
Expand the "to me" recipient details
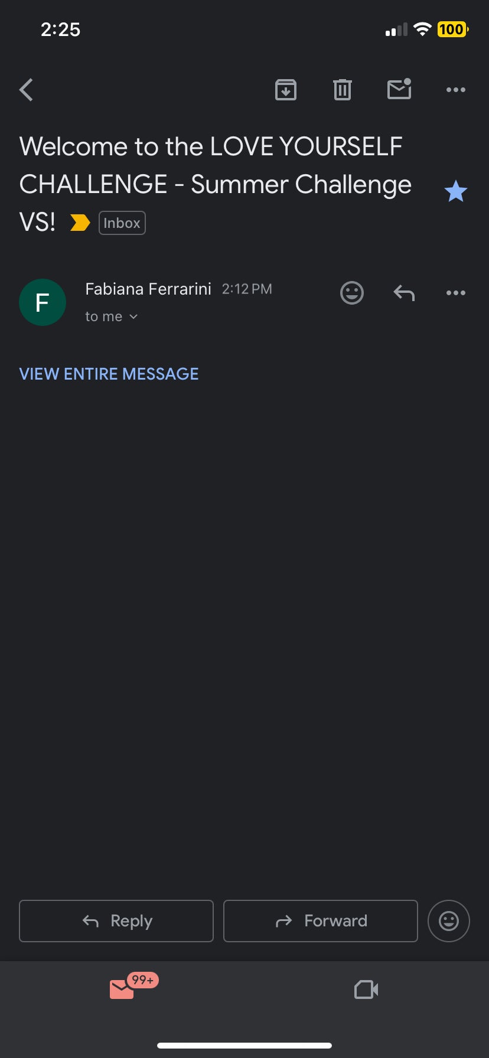pyautogui.click(x=112, y=316)
